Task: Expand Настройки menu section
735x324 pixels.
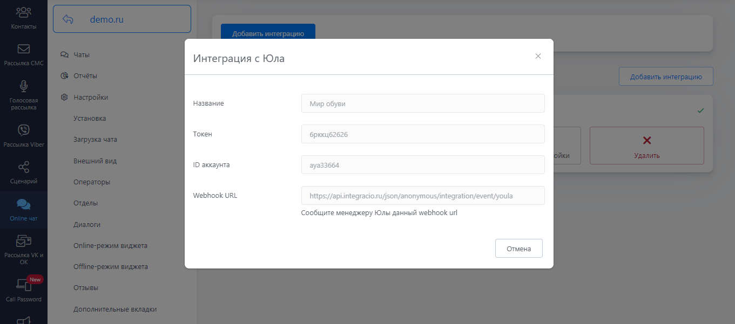Action: 91,98
